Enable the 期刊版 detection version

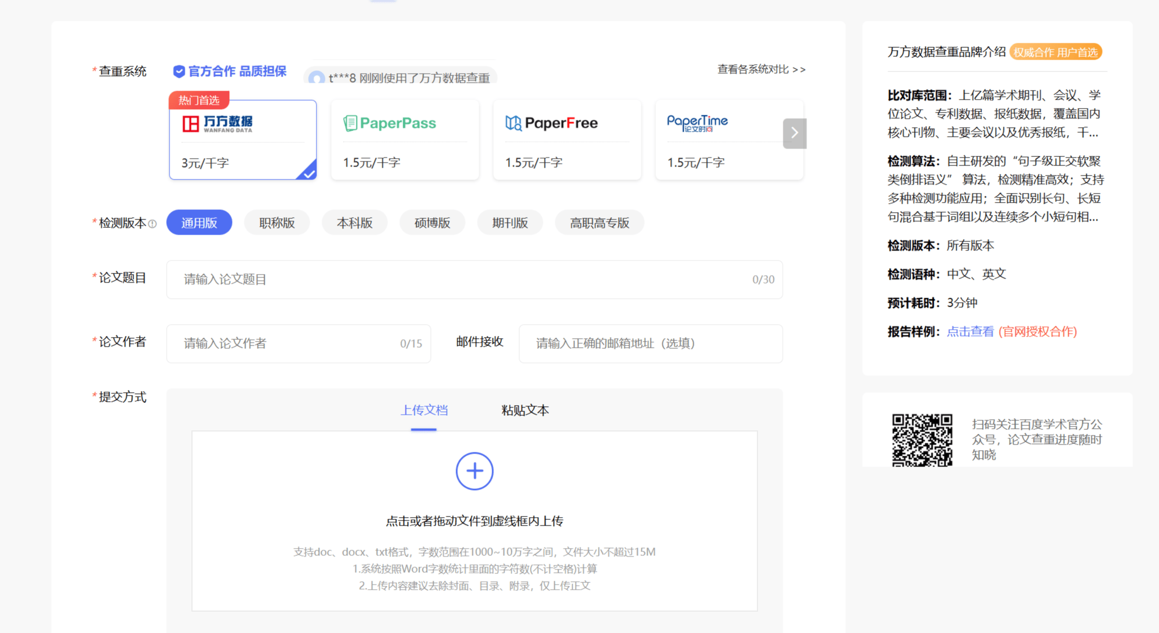point(510,222)
